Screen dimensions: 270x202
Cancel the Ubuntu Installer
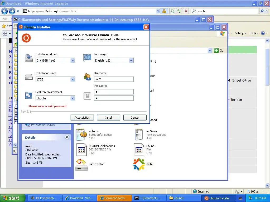point(135,118)
